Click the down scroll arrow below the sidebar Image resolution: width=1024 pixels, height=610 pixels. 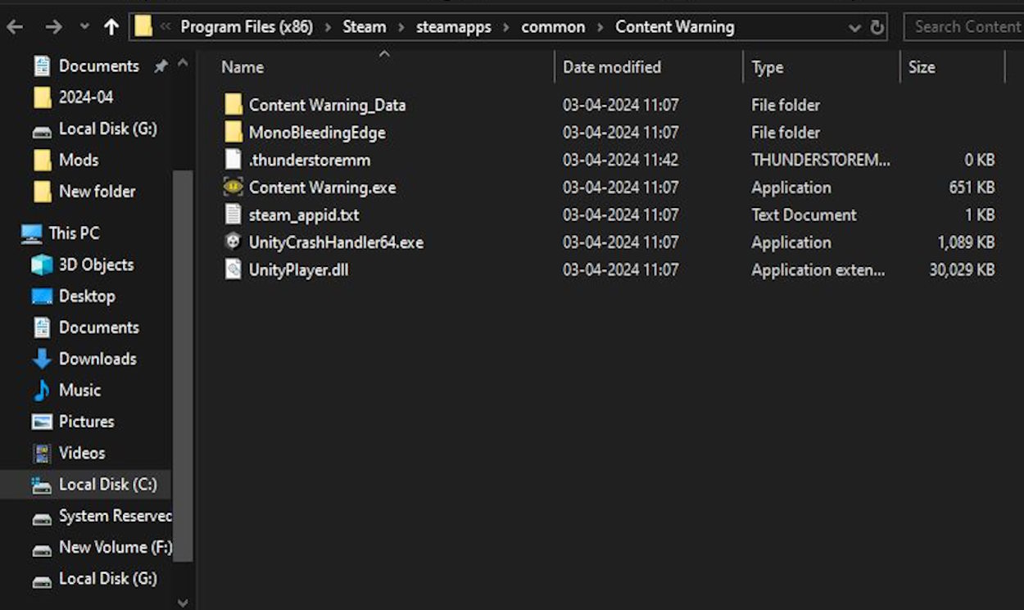[x=182, y=603]
